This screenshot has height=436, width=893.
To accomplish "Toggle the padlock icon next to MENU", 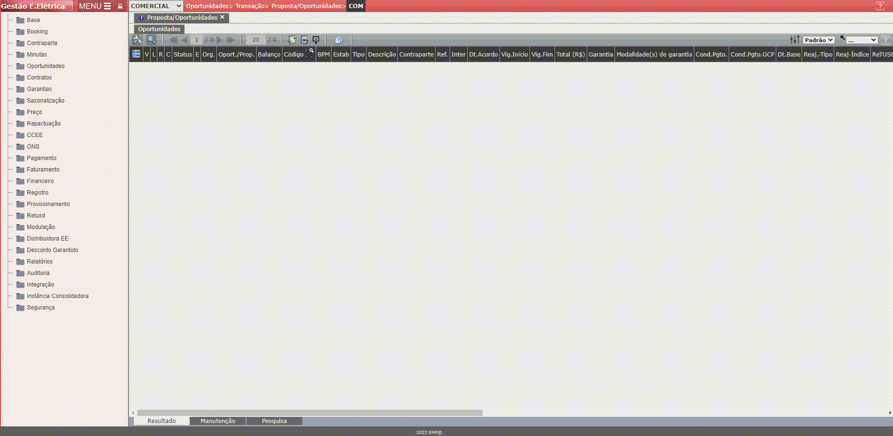I will 120,6.
